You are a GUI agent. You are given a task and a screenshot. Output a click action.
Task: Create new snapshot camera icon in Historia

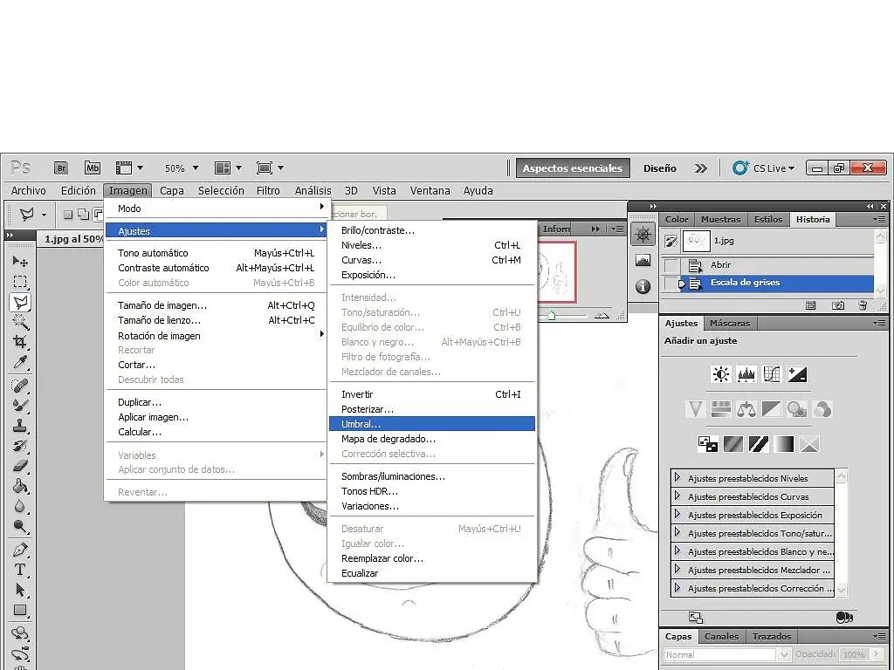click(837, 306)
